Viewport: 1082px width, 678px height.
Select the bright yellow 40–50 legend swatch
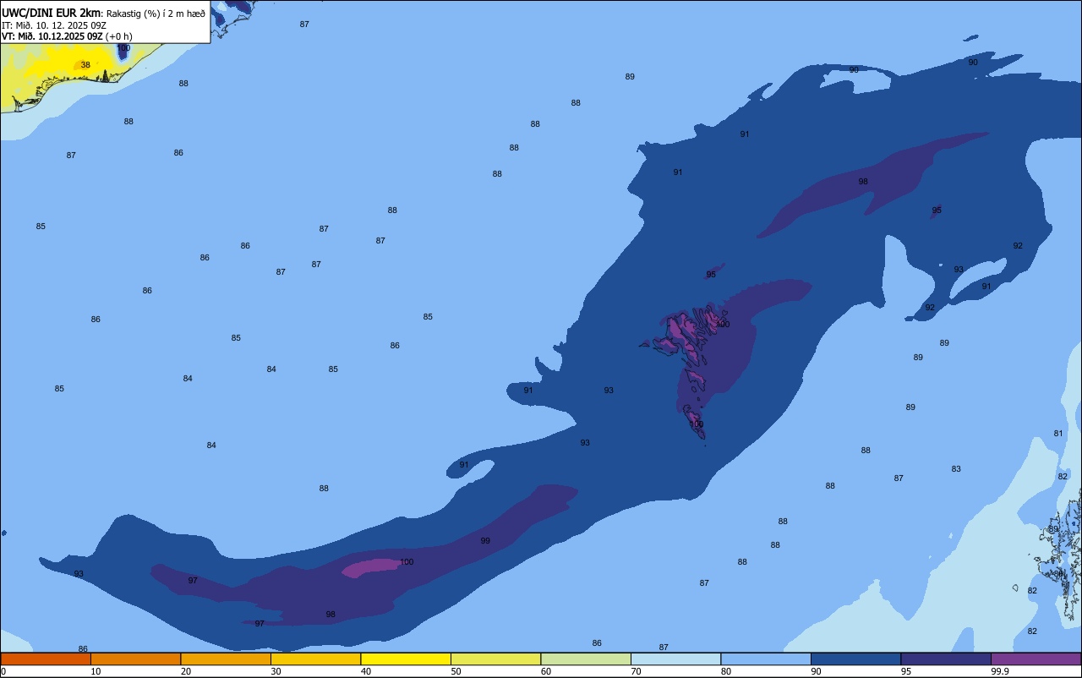click(x=406, y=659)
